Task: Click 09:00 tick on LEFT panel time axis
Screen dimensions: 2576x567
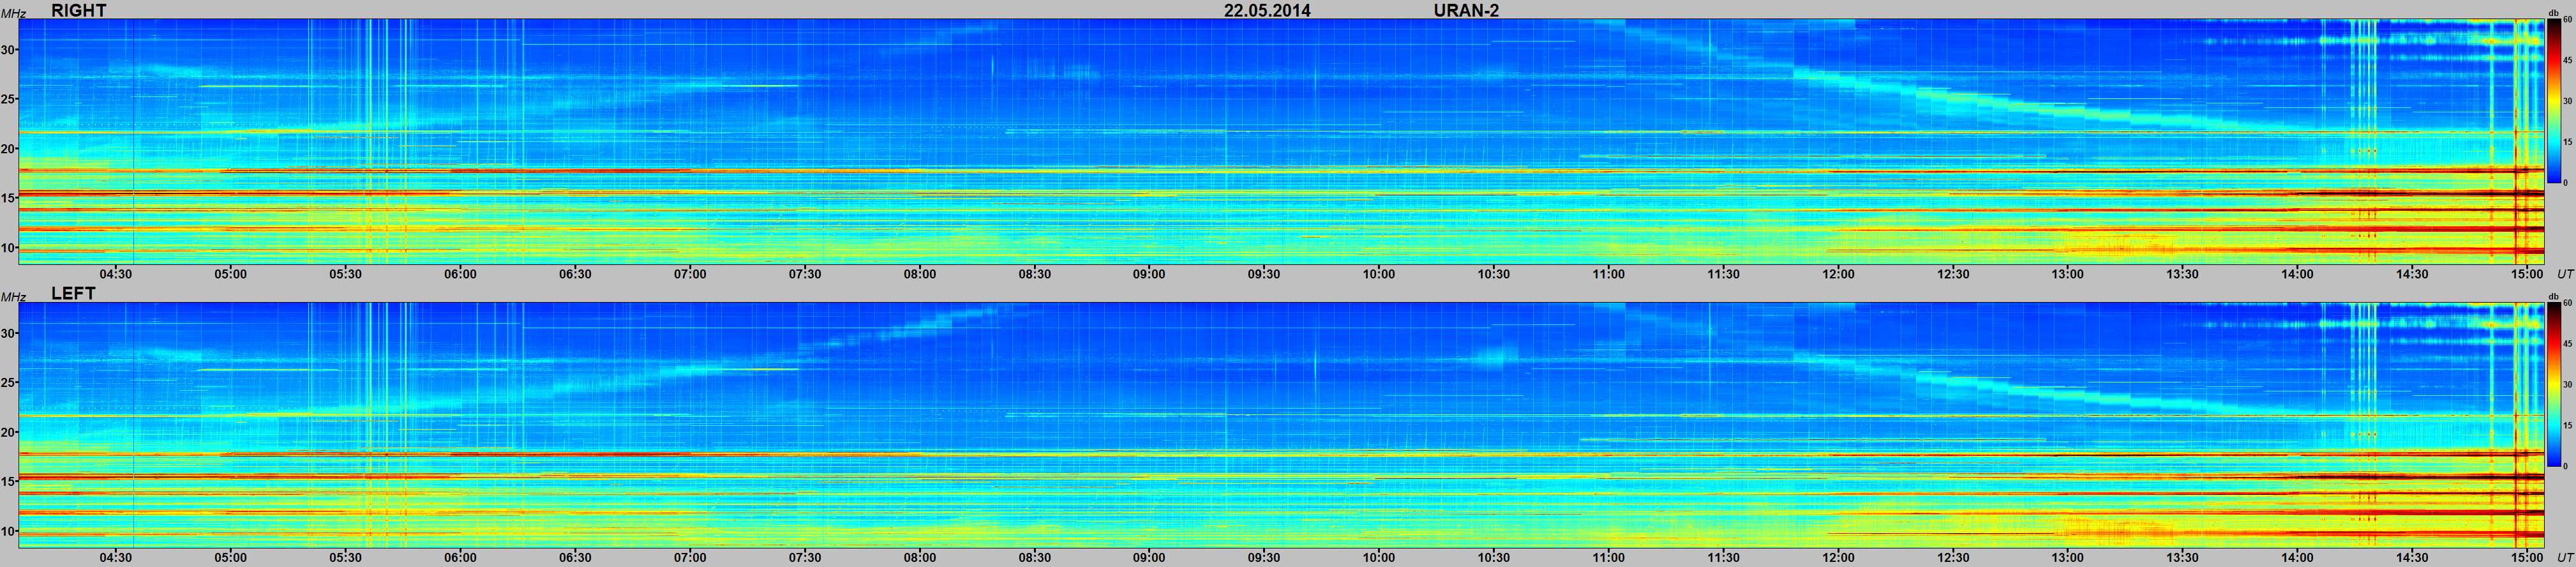Action: [x=1149, y=558]
